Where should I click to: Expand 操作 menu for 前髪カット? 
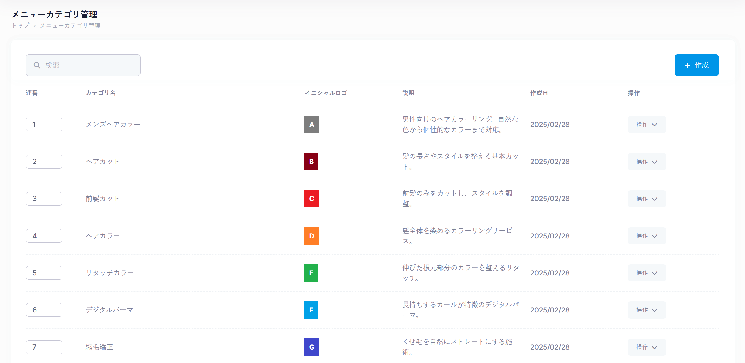(x=647, y=199)
